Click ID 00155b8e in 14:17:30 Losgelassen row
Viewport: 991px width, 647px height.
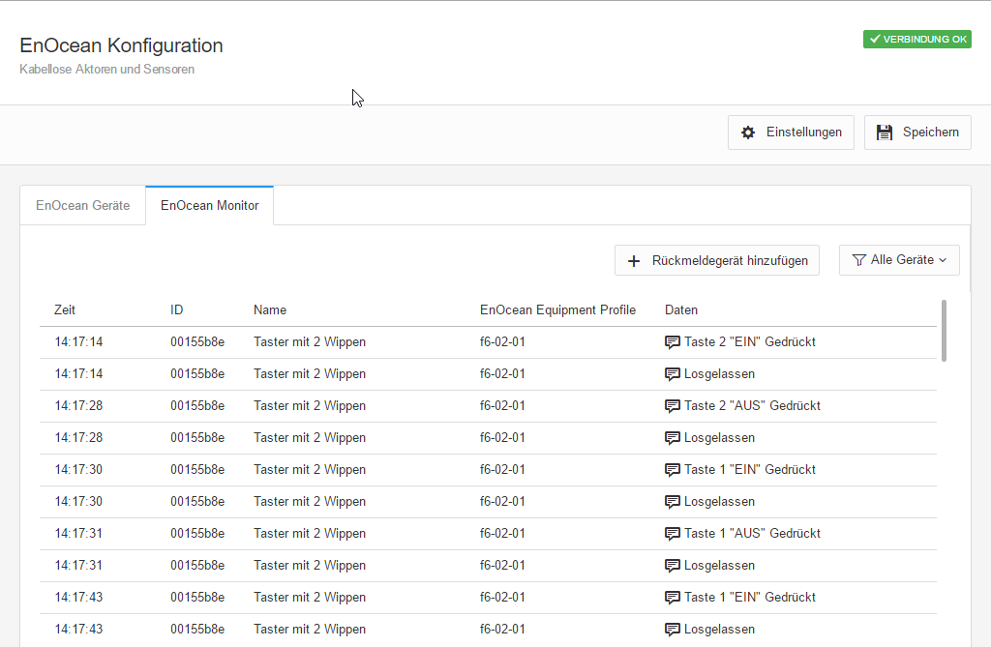click(197, 502)
